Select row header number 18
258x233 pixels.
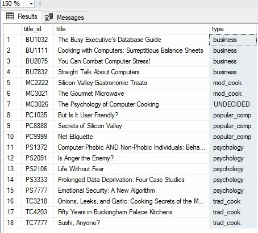click(13, 223)
